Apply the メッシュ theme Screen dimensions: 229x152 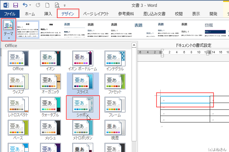tap(50, 130)
